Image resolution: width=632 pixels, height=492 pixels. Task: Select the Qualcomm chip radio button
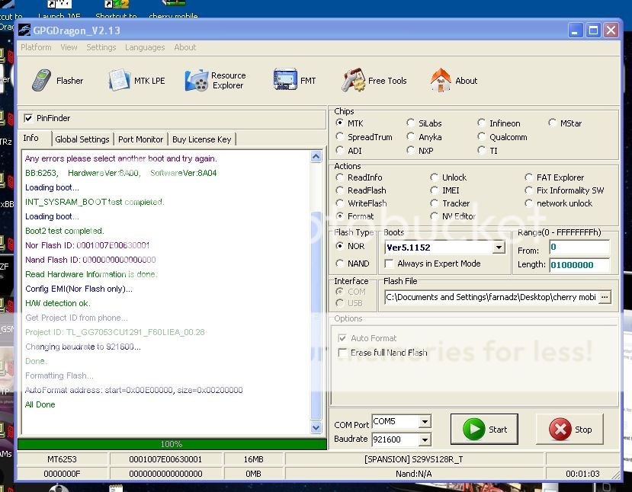(482, 137)
